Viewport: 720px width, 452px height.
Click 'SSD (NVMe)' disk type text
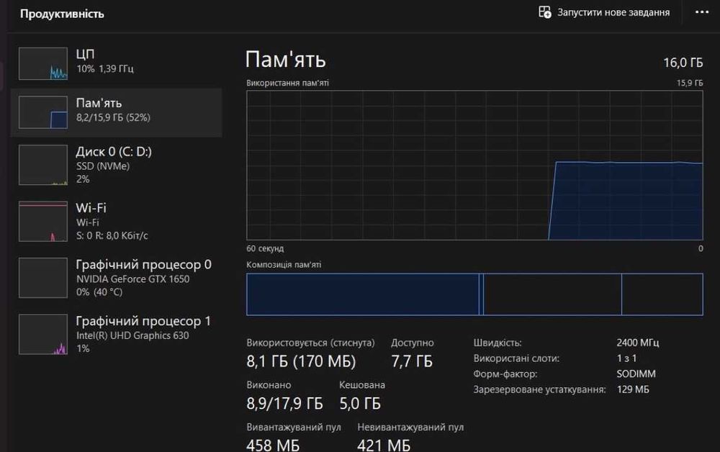(103, 166)
